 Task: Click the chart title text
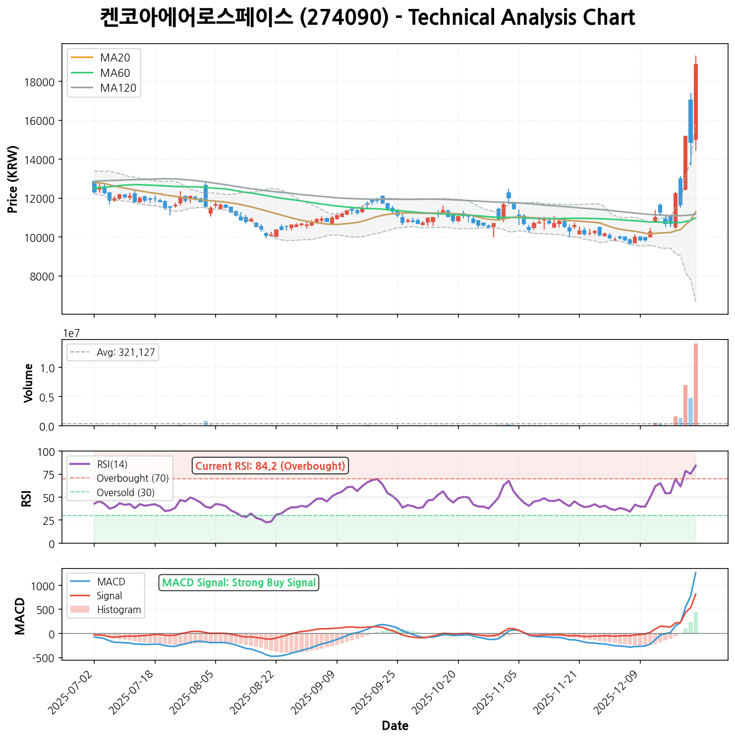click(x=367, y=18)
